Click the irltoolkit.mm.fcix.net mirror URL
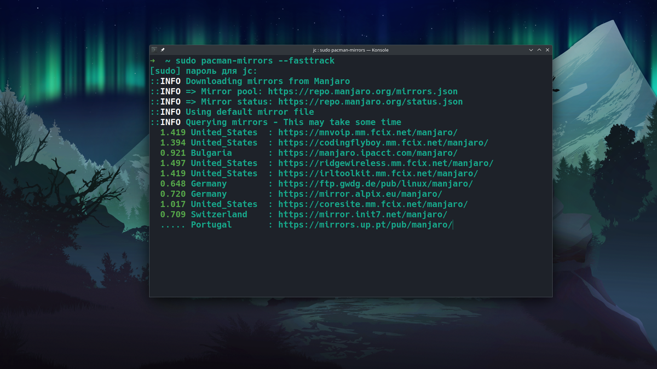The height and width of the screenshot is (369, 657). tap(378, 173)
